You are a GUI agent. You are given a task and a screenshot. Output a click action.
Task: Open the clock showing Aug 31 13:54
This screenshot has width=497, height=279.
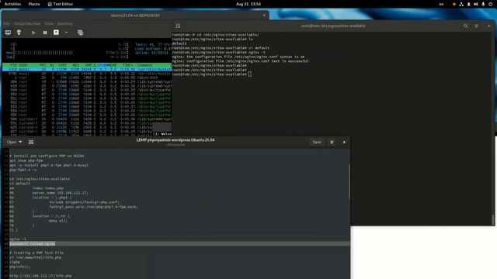pyautogui.click(x=248, y=4)
